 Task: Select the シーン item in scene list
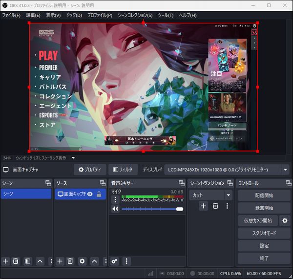pos(26,193)
